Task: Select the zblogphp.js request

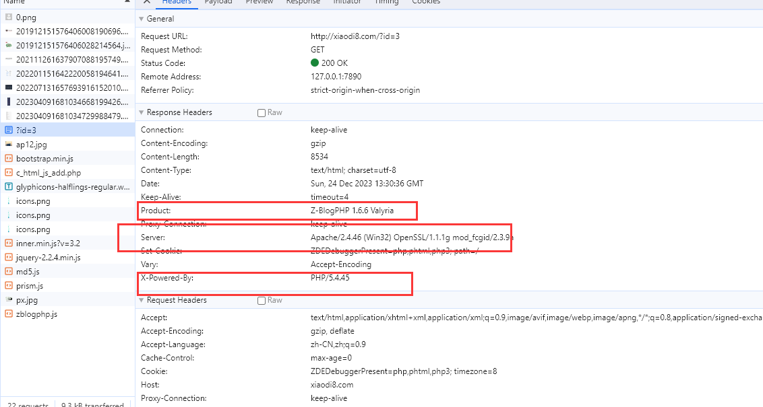Action: [x=67, y=313]
